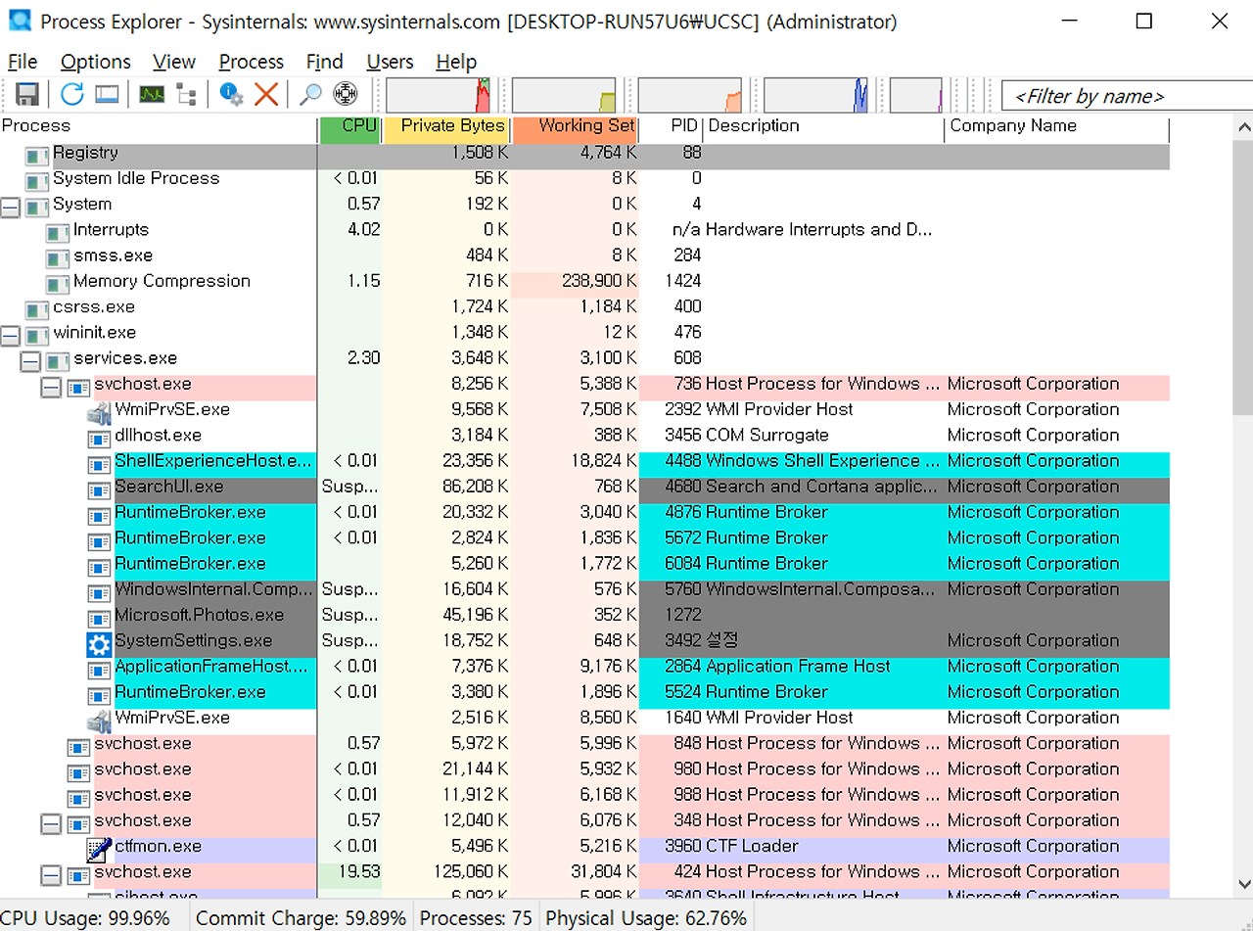The width and height of the screenshot is (1253, 931).
Task: Select the SearchUI.exe process row
Action: tap(584, 487)
